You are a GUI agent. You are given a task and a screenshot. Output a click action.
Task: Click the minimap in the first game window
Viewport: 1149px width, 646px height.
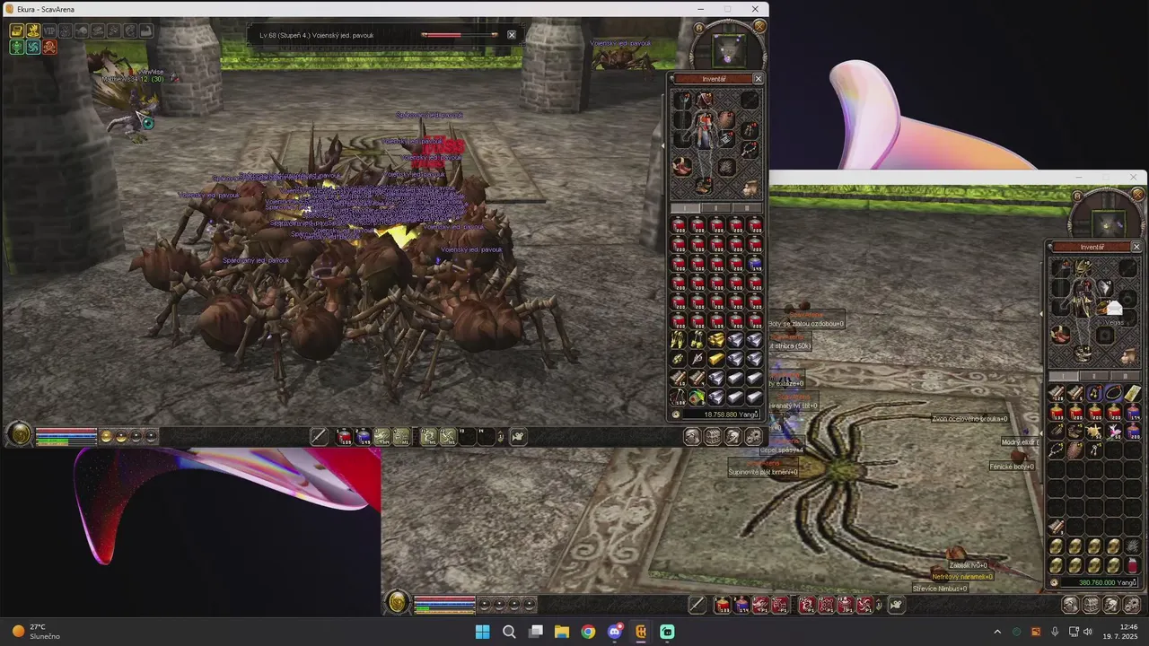pyautogui.click(x=728, y=49)
